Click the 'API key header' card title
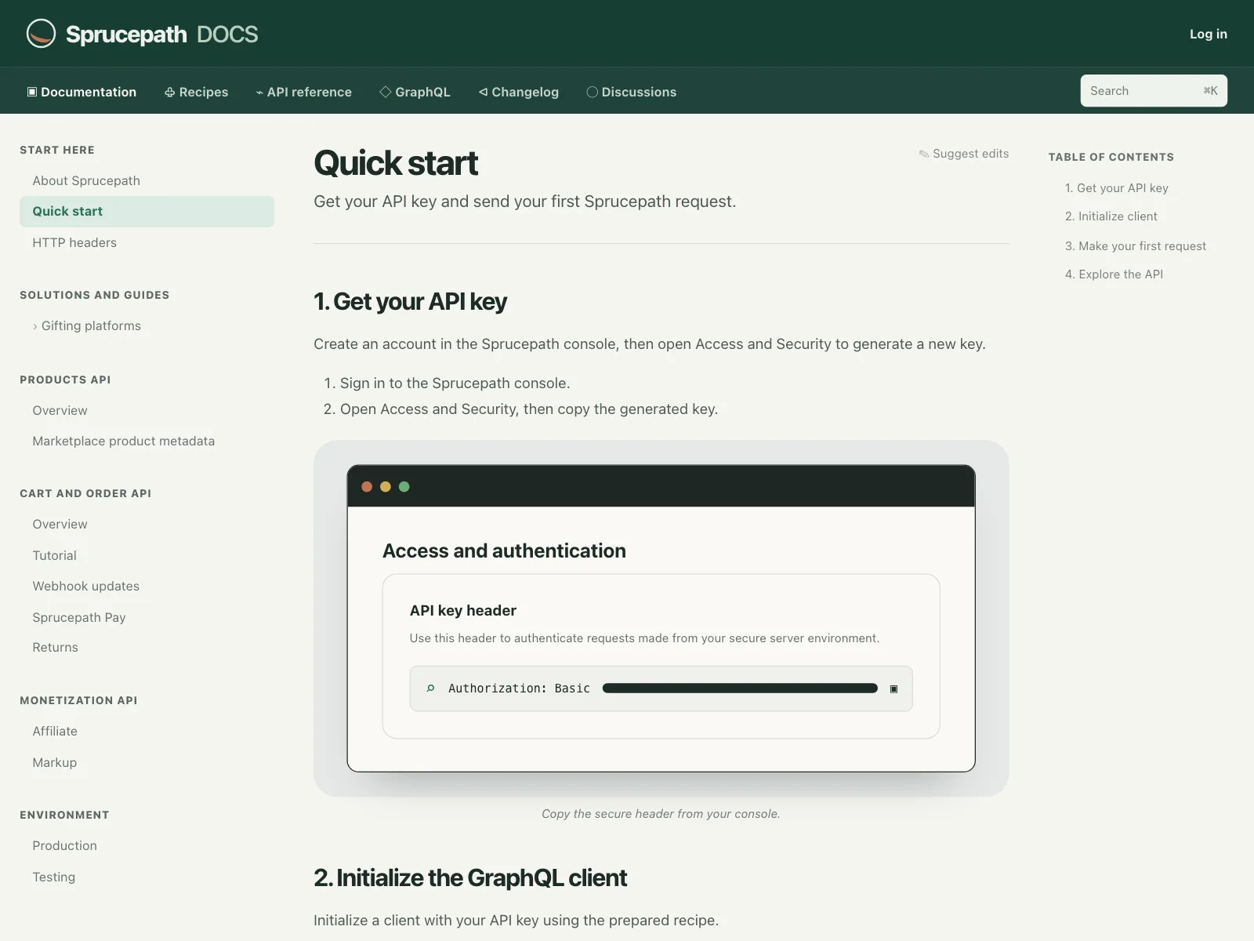 pos(463,610)
